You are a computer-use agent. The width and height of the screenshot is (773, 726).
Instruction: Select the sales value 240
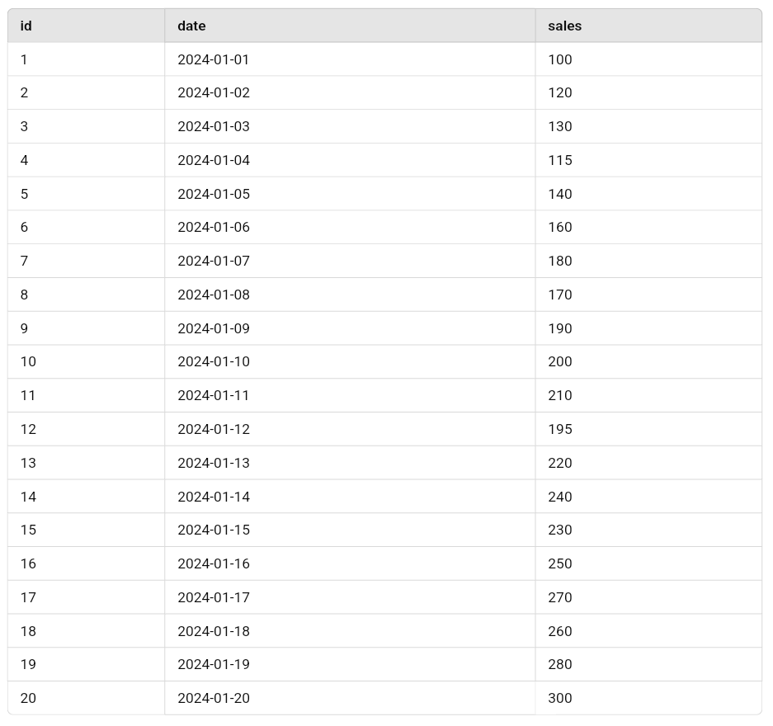[x=559, y=497]
